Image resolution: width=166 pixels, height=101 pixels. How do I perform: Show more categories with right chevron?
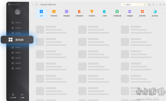point(163,13)
